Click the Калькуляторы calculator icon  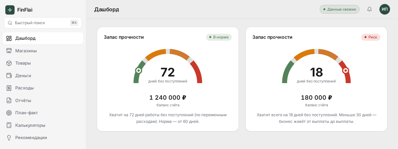tap(9, 125)
